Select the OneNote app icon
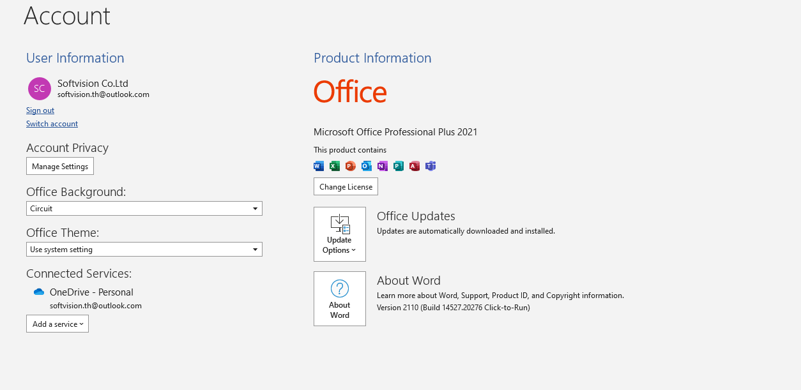 pyautogui.click(x=382, y=166)
